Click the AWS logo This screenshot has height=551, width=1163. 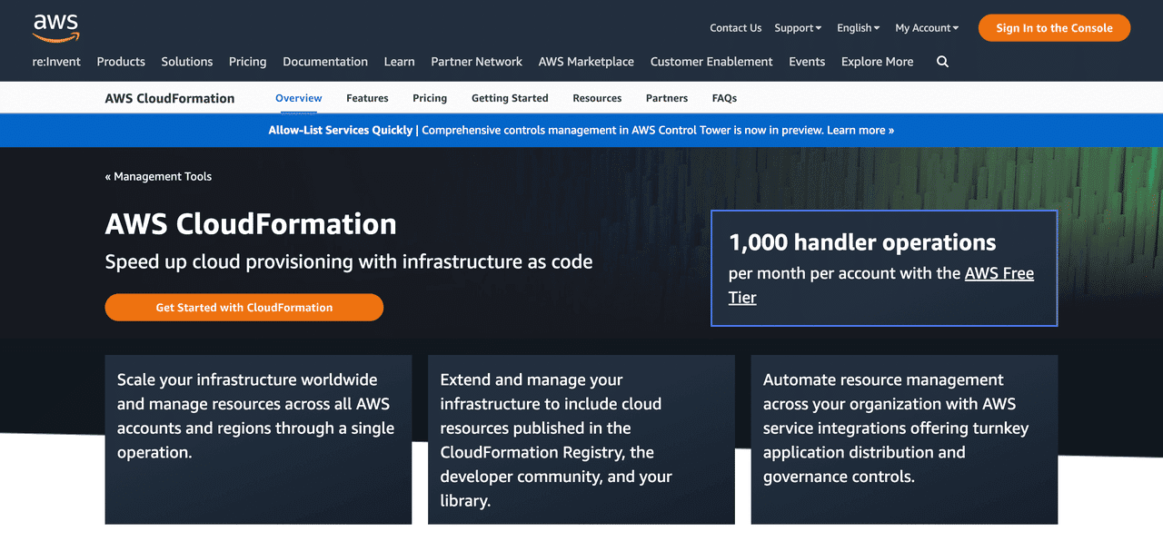tap(56, 28)
